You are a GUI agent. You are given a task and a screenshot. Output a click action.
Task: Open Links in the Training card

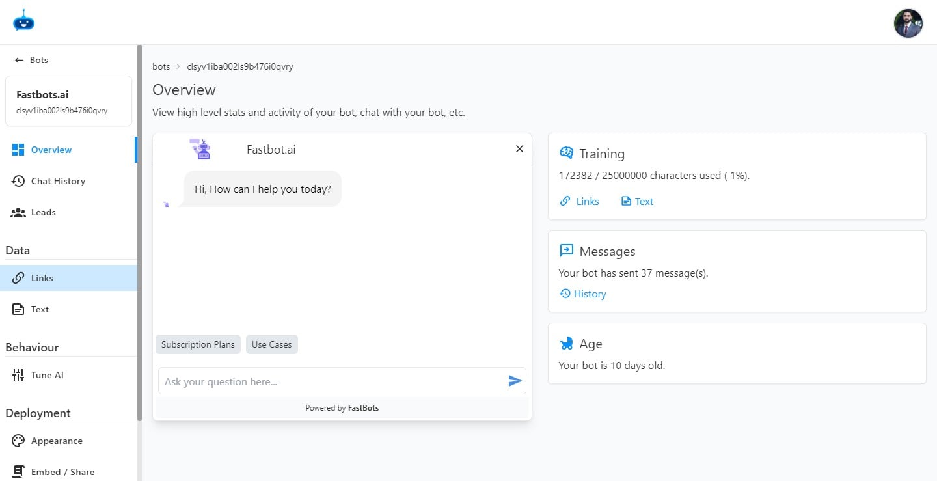pos(580,201)
